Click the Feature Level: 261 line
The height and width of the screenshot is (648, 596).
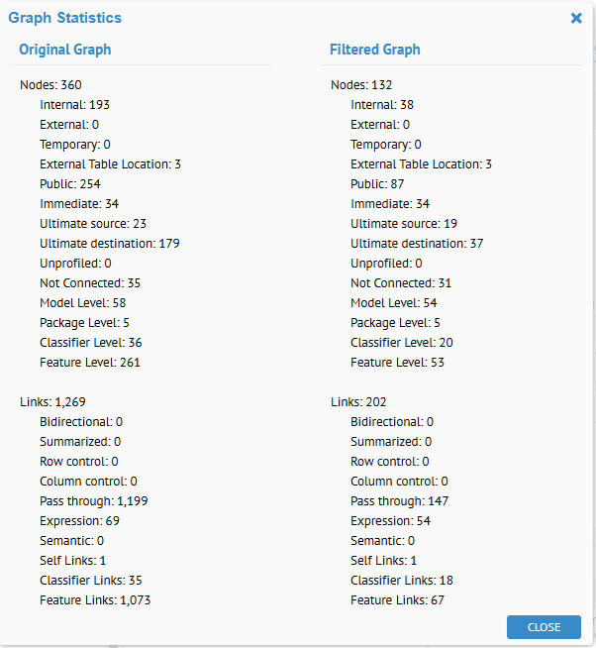point(90,363)
